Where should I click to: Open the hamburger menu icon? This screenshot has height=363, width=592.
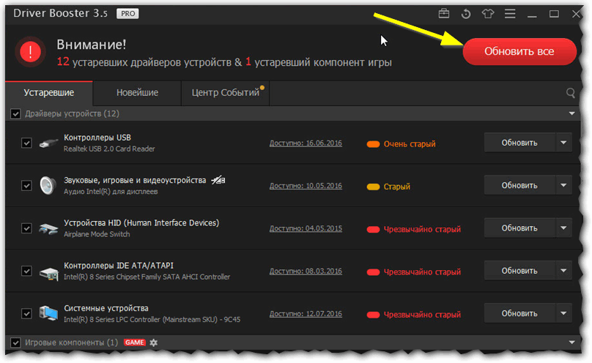(x=510, y=14)
